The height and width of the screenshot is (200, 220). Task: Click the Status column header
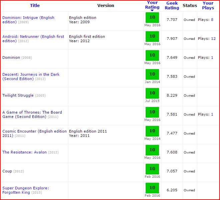190,5
